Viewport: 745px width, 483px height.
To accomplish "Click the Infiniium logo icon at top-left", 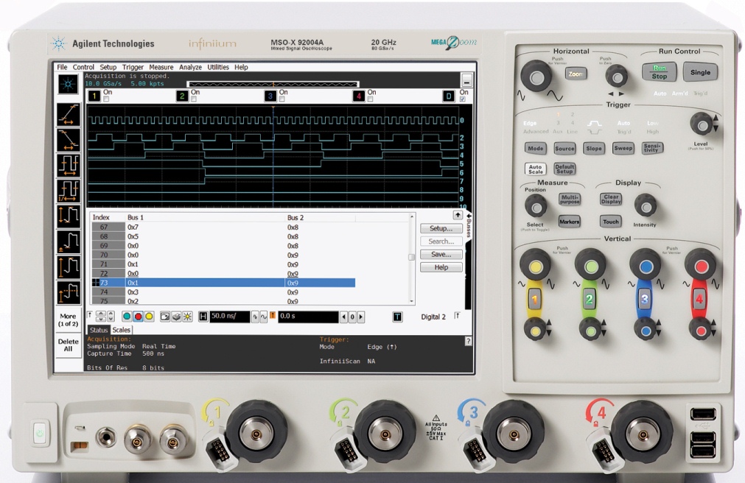I will (68, 83).
